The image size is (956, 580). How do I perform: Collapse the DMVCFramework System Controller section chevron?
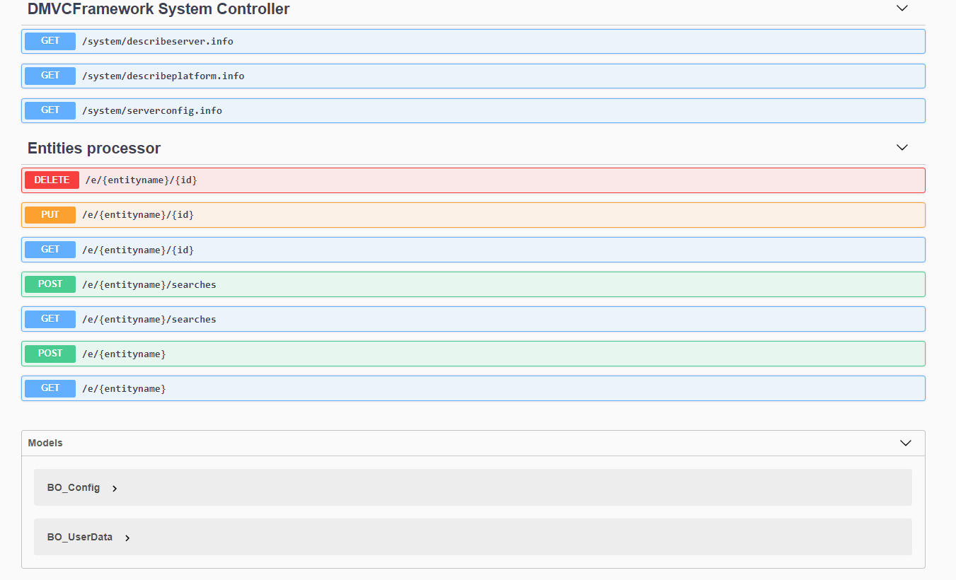pos(902,8)
